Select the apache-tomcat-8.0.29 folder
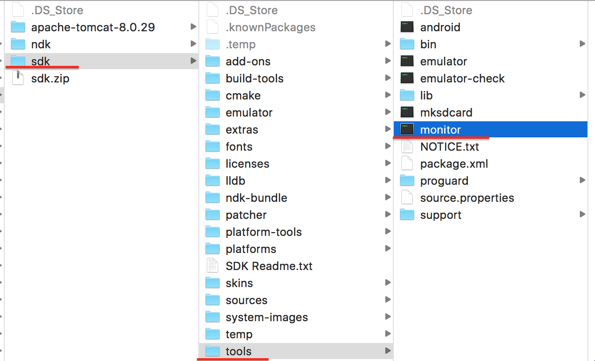 (93, 27)
